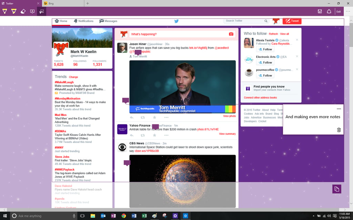
Task: Click the What's happening compose box
Action: click(x=182, y=34)
